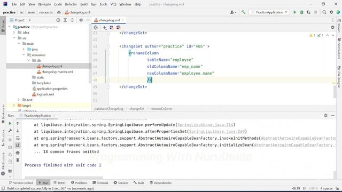Image resolution: width=342 pixels, height=192 pixels.
Task: Open PracticeApplication run configuration dropdown
Action: point(269,12)
